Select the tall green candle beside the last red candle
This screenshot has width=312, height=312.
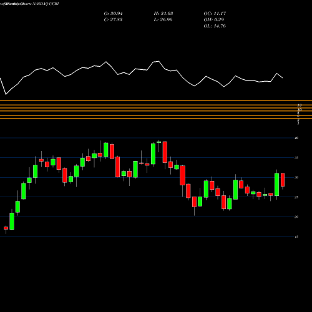tap(276, 185)
